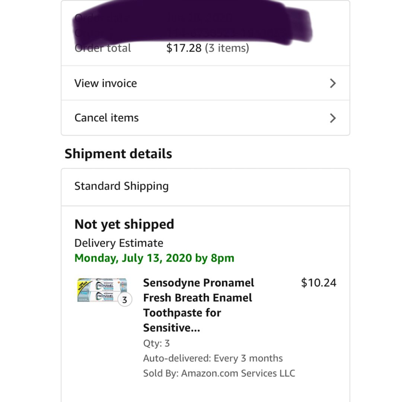This screenshot has width=402, height=402.
Task: Click the chevron arrow beside Cancel items
Action: (333, 118)
